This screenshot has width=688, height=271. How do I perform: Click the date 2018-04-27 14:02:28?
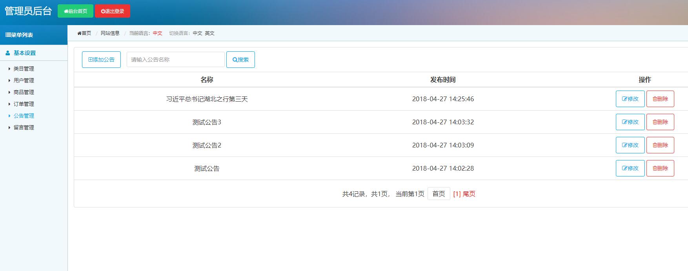point(443,168)
